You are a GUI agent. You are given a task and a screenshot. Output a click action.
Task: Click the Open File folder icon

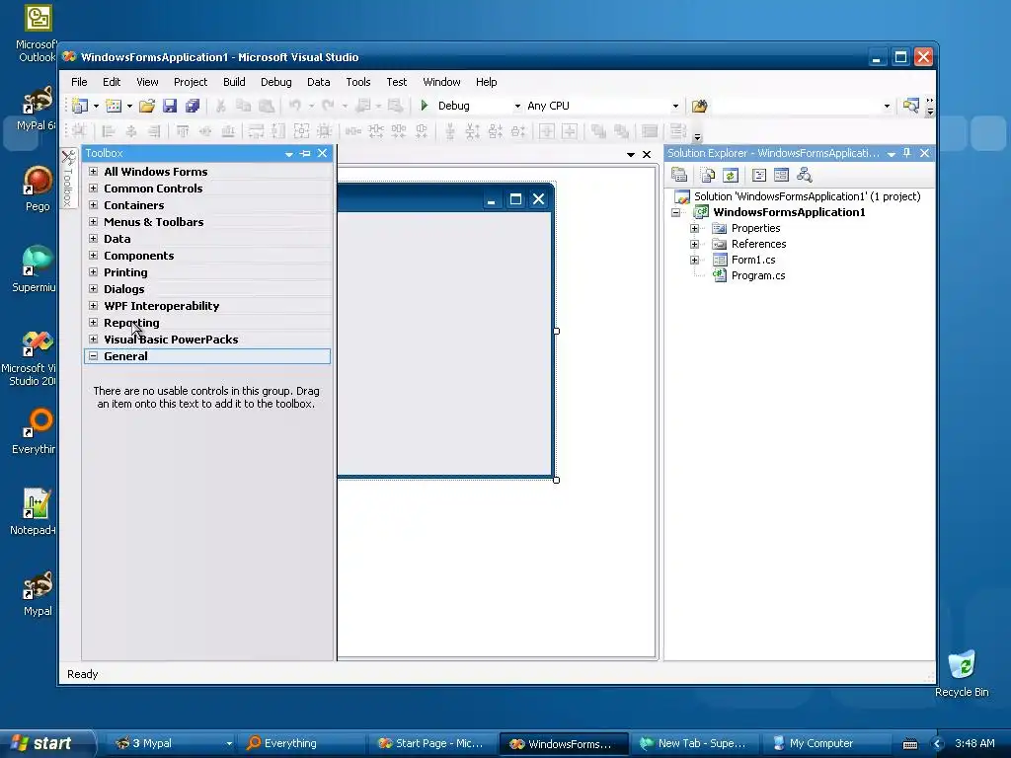147,106
